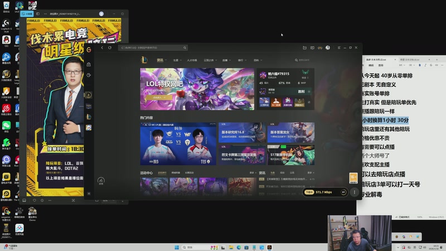Viewport: 446px width, 251px height.
Task: Click the gold enter button on LOL特权网吧 banner
Action: pos(159,97)
